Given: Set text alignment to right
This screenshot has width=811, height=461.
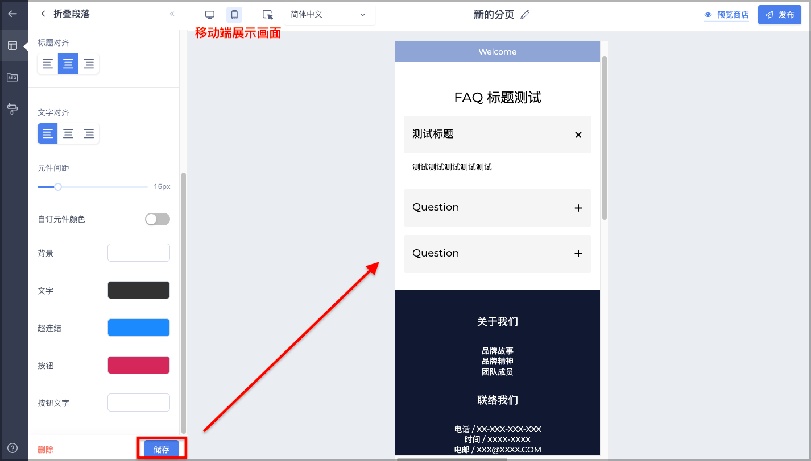Looking at the screenshot, I should tap(89, 133).
